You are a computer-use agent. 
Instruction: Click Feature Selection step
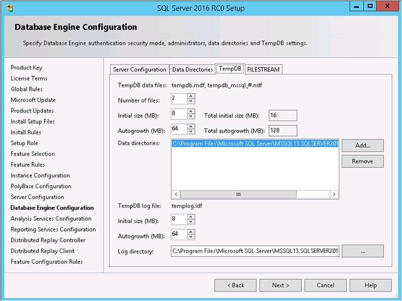tap(33, 154)
